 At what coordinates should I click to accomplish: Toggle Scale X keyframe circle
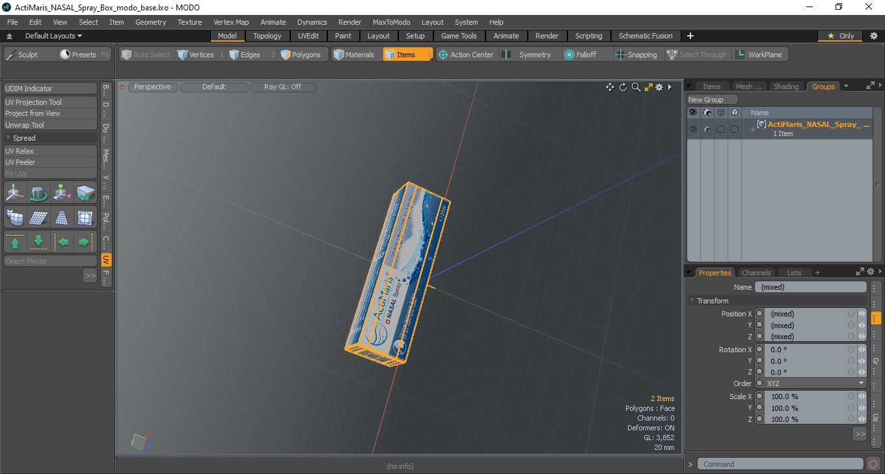[x=759, y=397]
